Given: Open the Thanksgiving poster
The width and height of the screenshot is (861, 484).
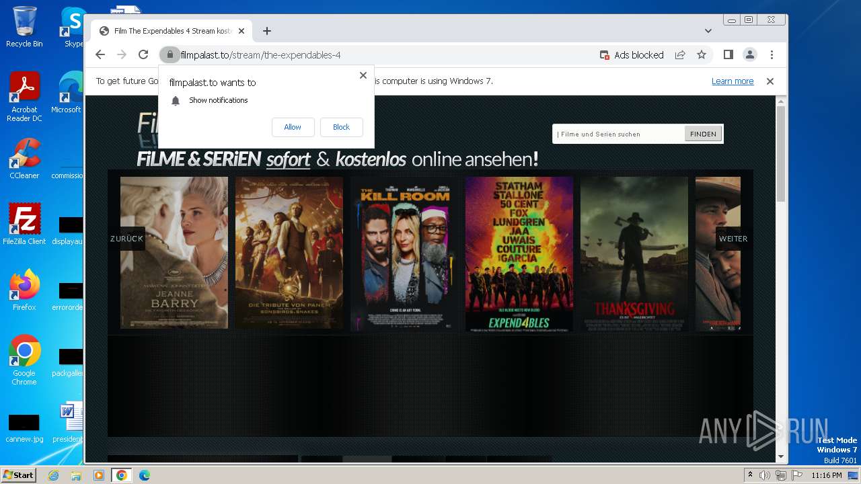Looking at the screenshot, I should (634, 253).
